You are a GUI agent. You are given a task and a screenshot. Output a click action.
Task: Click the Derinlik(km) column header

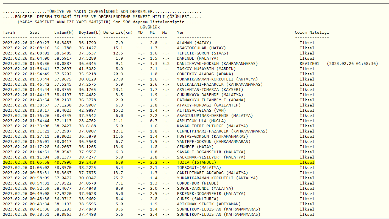pyautogui.click(x=118, y=32)
